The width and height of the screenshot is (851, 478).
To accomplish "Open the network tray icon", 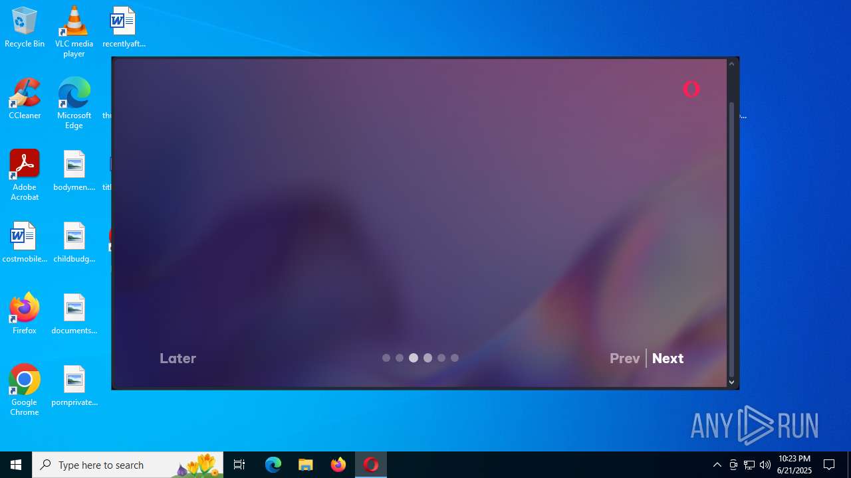I will [749, 465].
